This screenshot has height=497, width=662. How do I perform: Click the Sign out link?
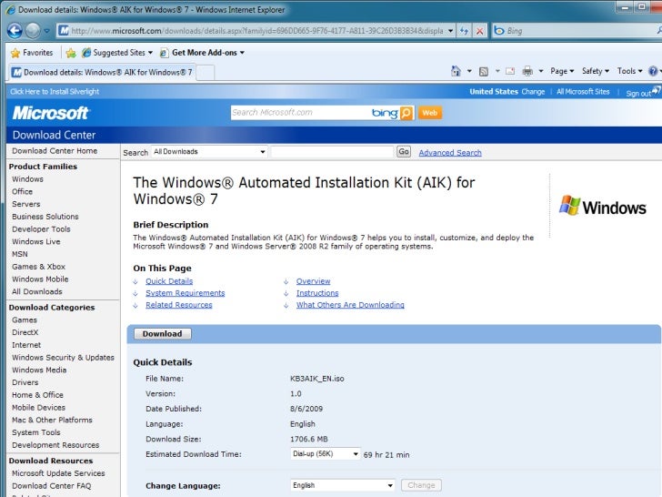[638, 94]
